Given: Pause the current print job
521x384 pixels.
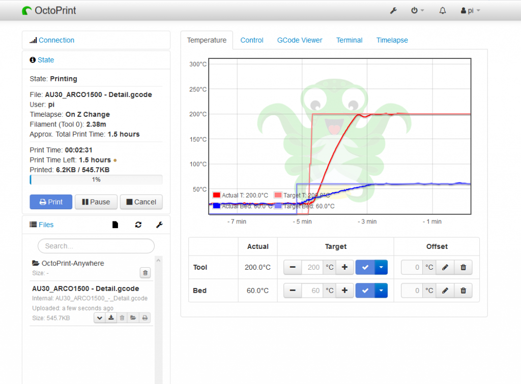Looking at the screenshot, I should pos(96,202).
